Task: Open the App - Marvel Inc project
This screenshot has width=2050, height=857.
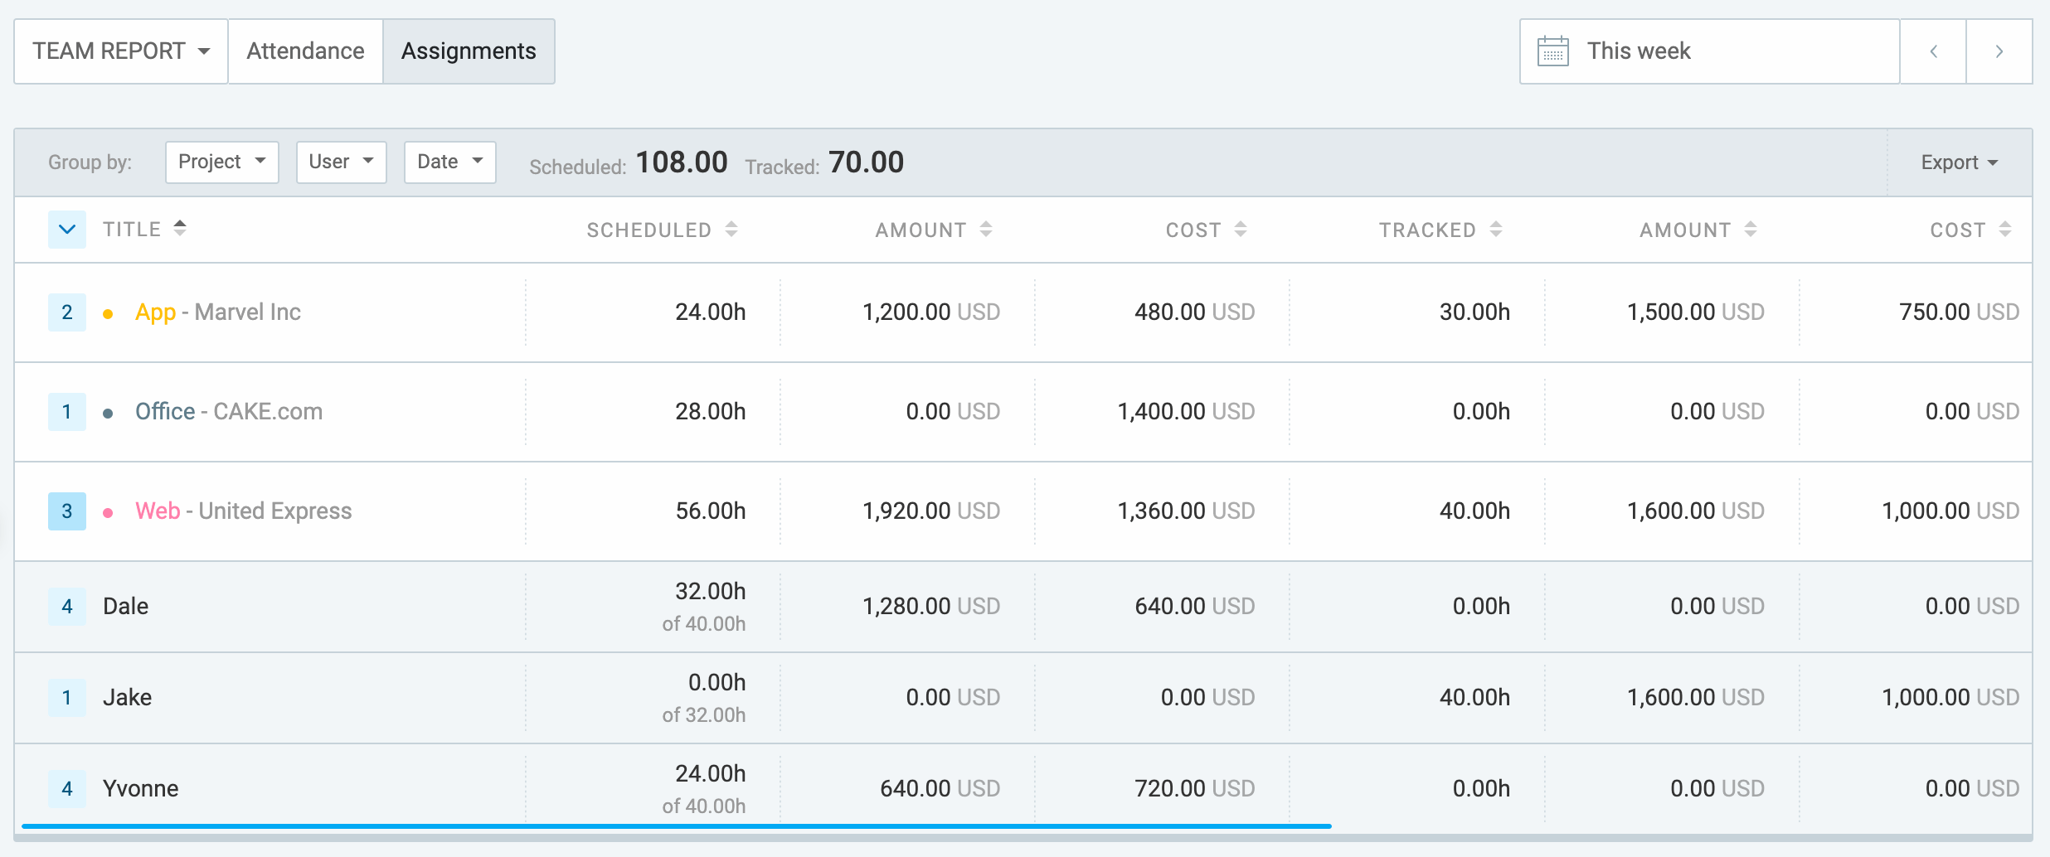Action: 218,312
